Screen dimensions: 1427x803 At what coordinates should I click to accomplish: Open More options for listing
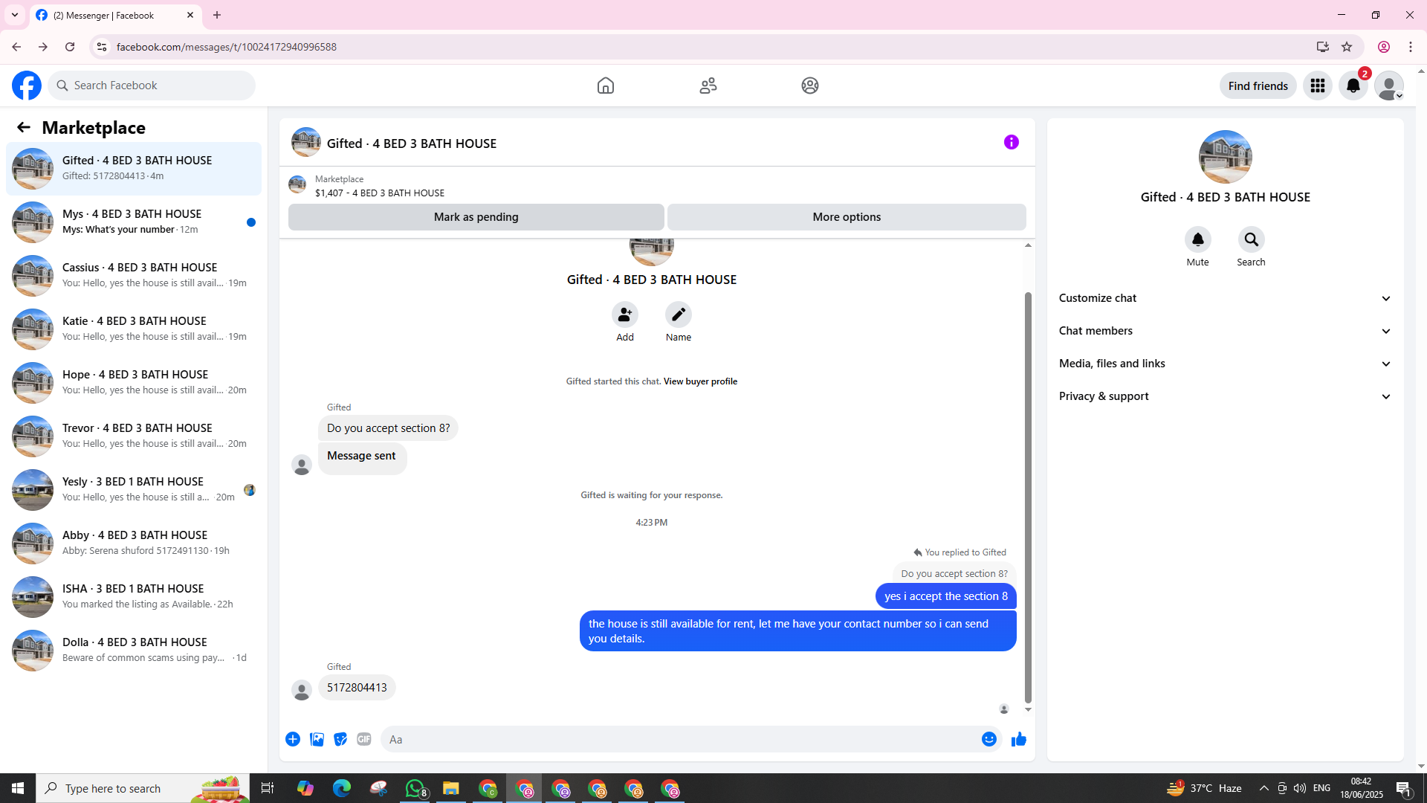847,217
